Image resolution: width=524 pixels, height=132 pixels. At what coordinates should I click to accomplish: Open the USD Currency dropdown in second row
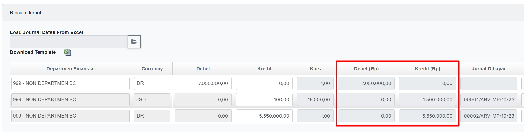[152, 100]
